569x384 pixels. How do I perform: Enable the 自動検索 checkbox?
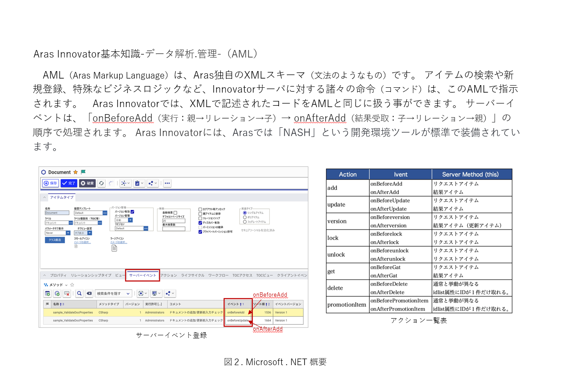click(175, 212)
